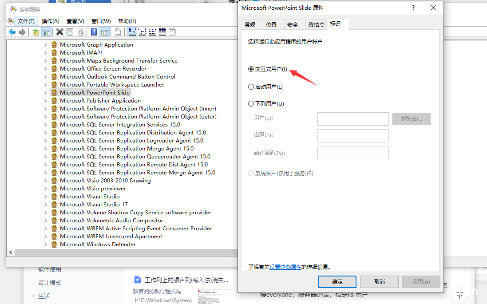Screen dimensions: 487x304
Task: Click the 应用(A) button
Action: pos(421,282)
